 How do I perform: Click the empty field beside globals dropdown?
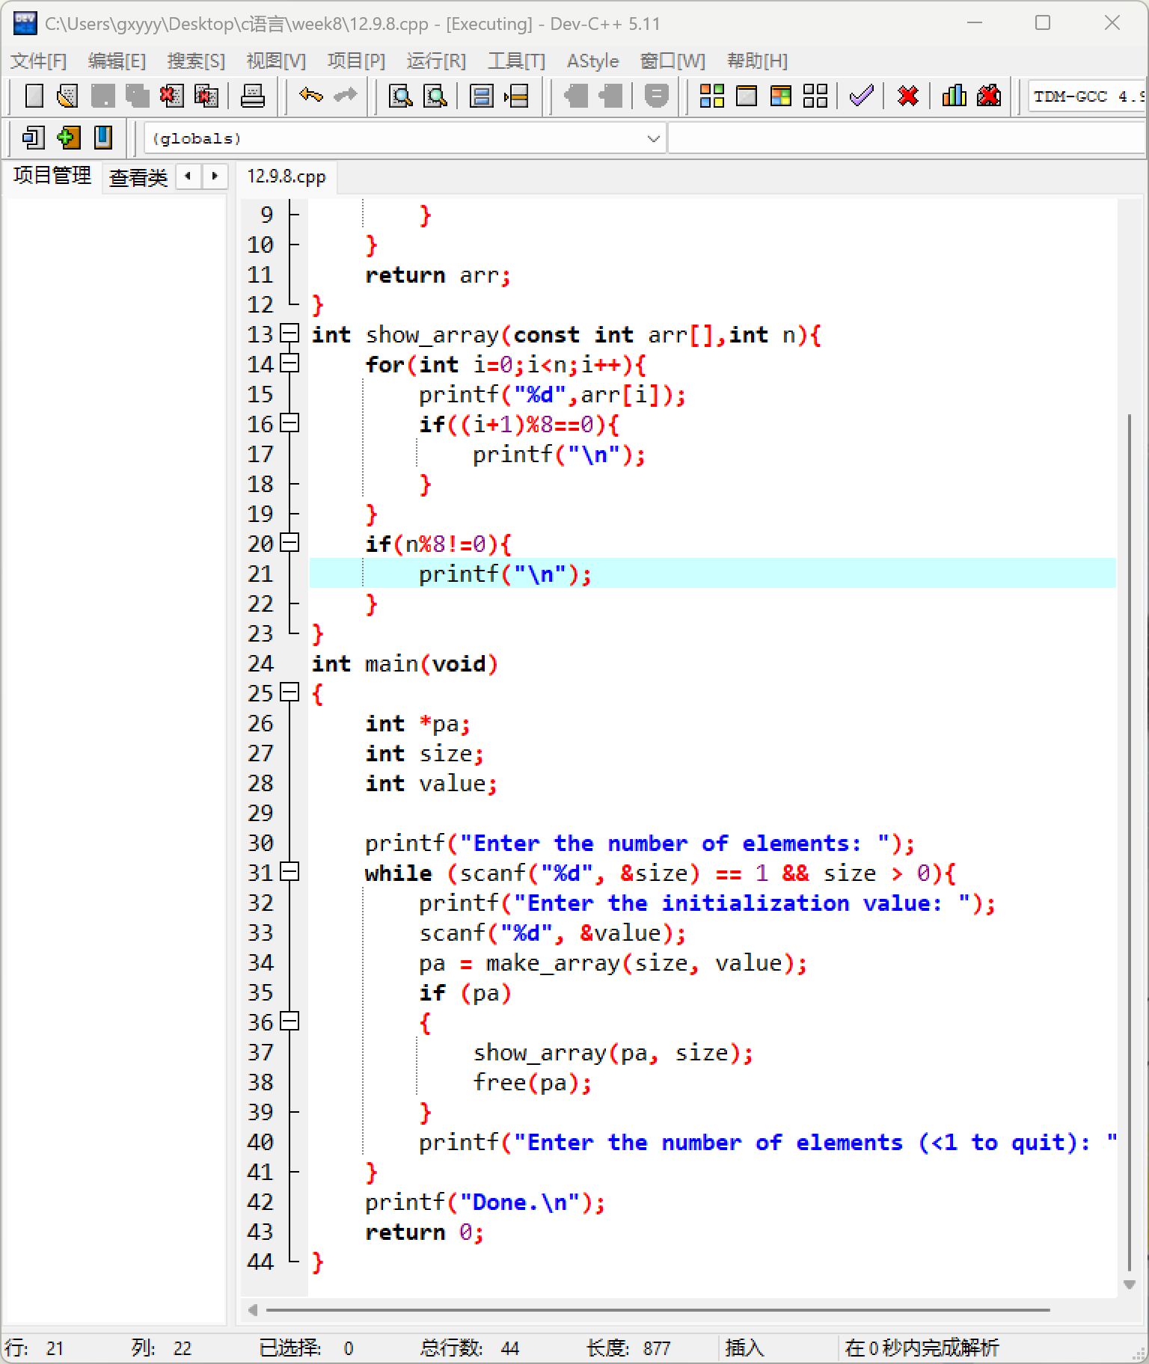907,138
